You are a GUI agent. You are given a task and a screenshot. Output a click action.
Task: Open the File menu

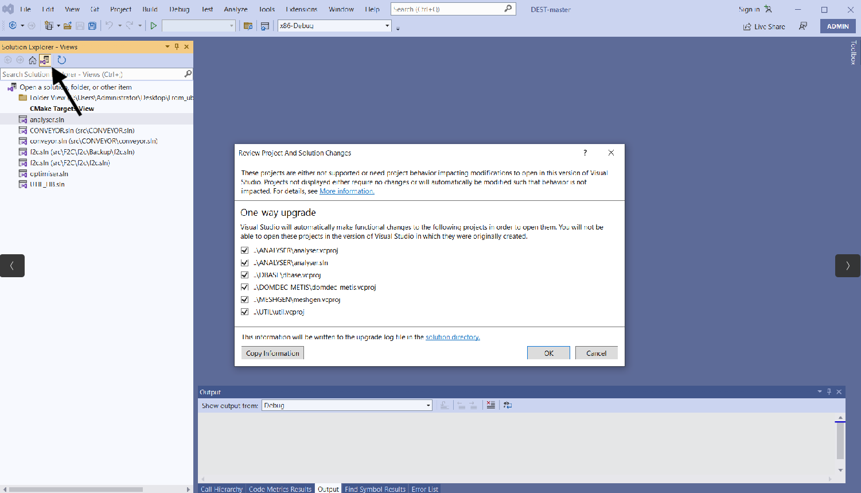(x=25, y=9)
